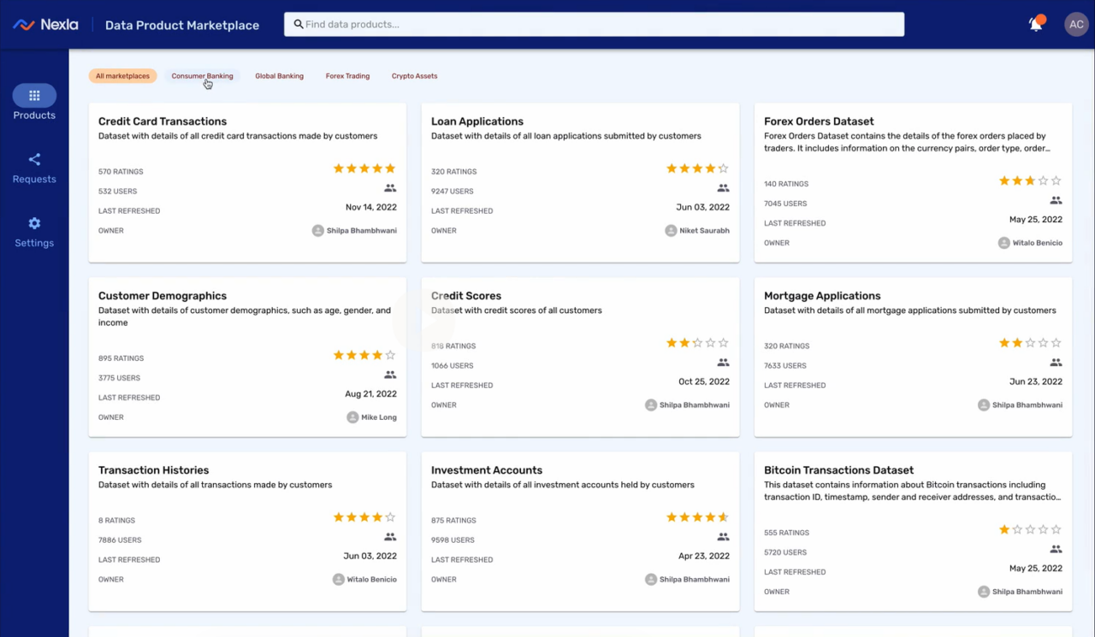Image resolution: width=1095 pixels, height=637 pixels.
Task: Toggle the Forex Trading filter
Action: (347, 75)
